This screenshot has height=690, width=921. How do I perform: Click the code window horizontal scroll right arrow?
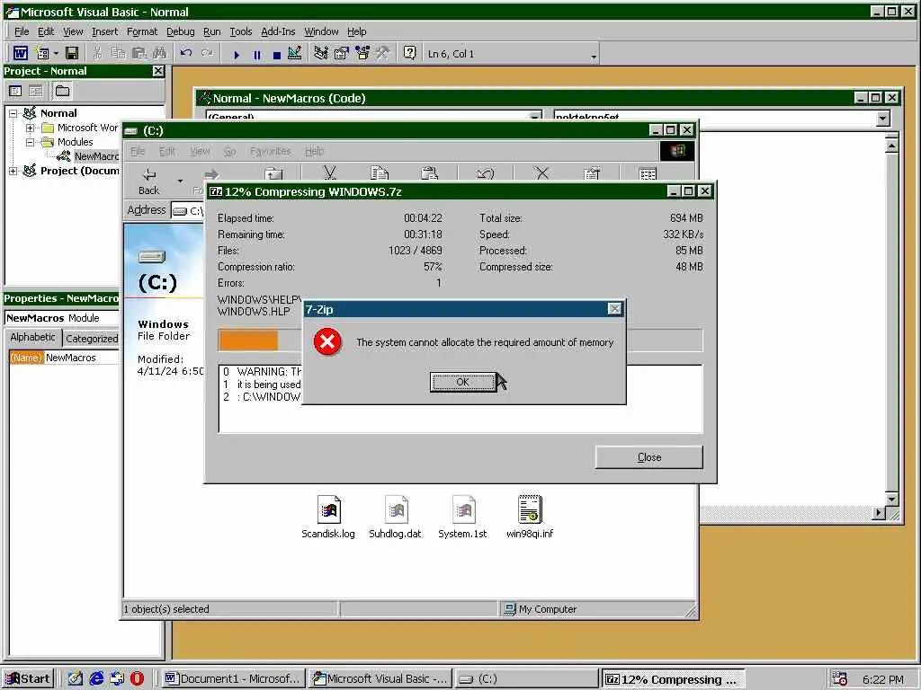[878, 513]
